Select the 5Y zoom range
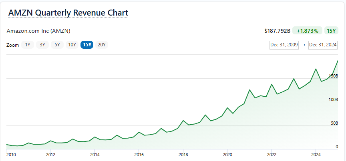This screenshot has width=346, height=161. (x=57, y=45)
